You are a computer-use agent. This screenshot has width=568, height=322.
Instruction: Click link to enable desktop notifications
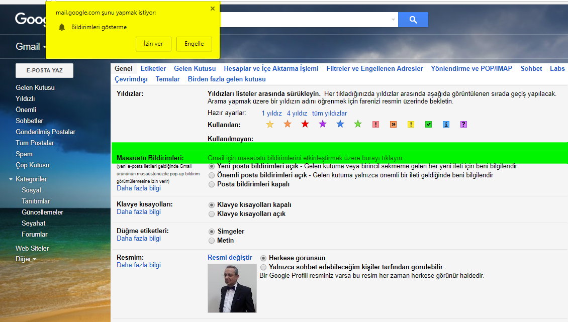[306, 158]
